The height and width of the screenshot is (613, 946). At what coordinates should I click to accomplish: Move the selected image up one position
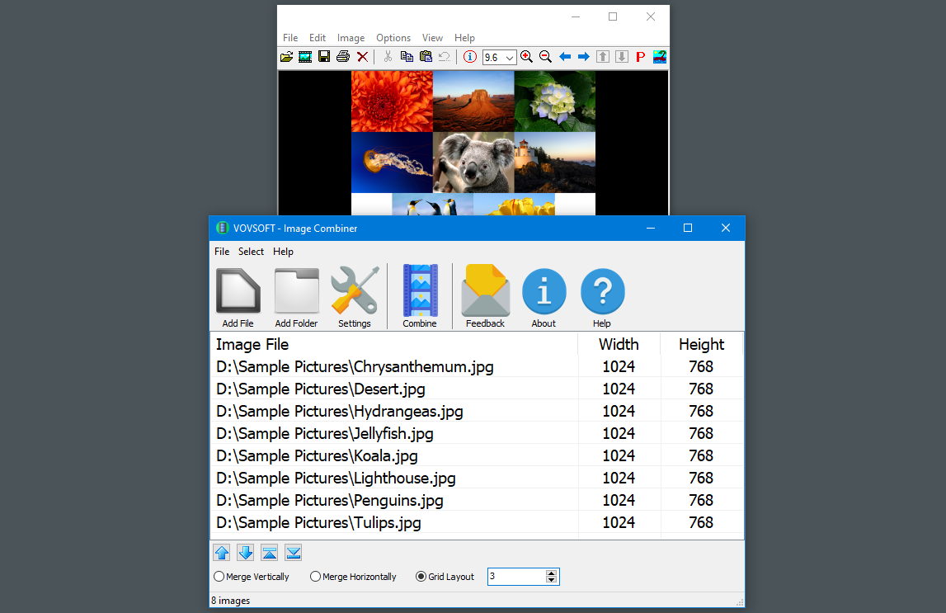tap(221, 553)
